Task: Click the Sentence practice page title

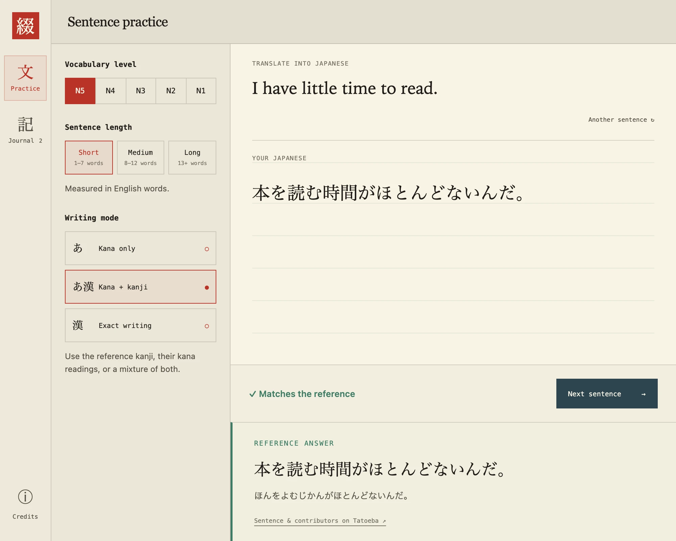Action: point(118,22)
